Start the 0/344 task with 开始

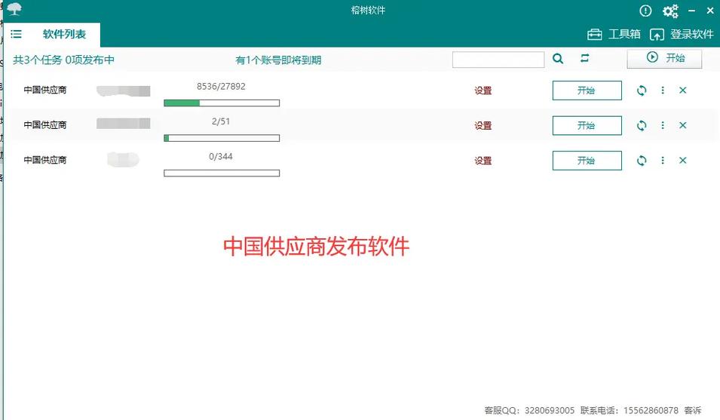pyautogui.click(x=587, y=161)
